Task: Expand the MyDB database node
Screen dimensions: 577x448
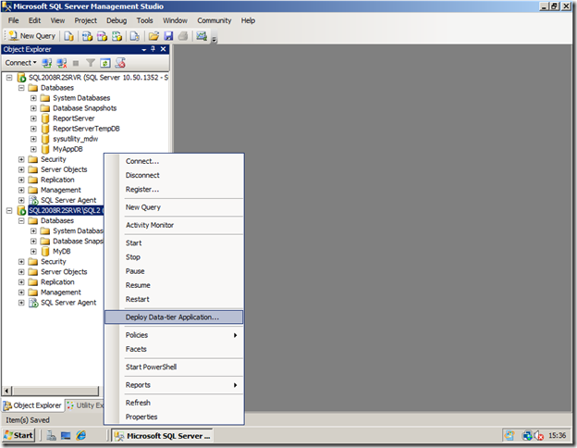Action: [x=33, y=251]
